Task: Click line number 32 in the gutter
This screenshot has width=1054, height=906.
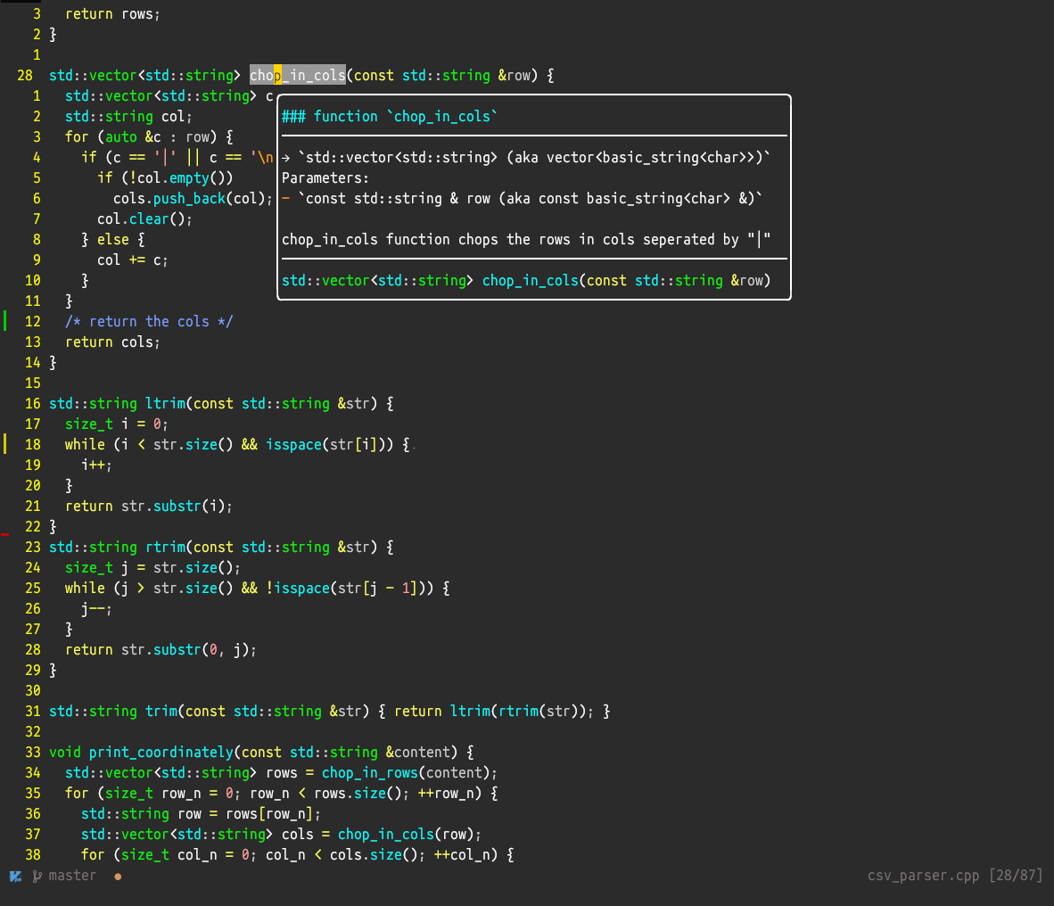Action: (32, 731)
